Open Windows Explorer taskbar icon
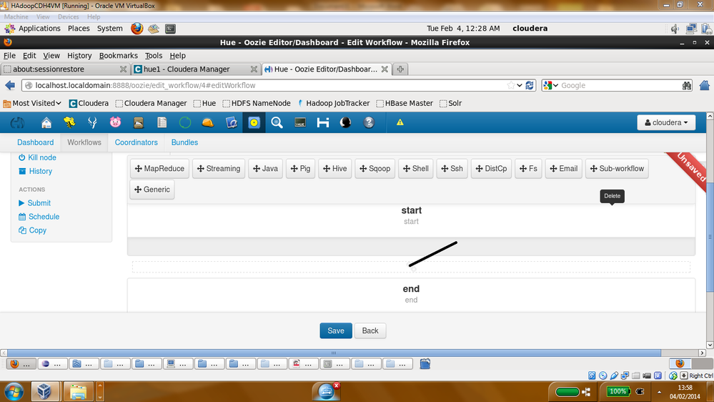Screen dimensions: 714x402 78,391
